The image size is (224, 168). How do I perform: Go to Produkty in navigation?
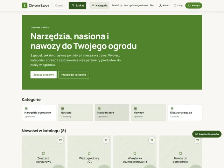click(x=117, y=6)
